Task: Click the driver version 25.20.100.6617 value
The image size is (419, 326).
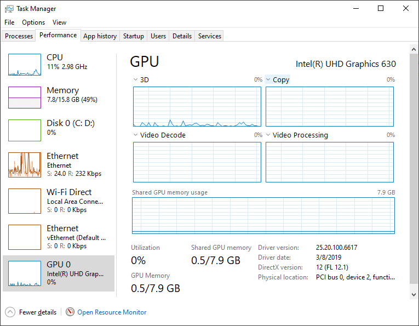Action: pyautogui.click(x=336, y=248)
